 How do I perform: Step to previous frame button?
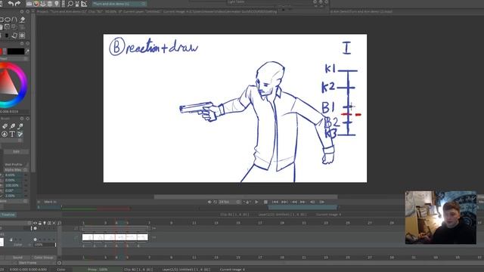294,202
